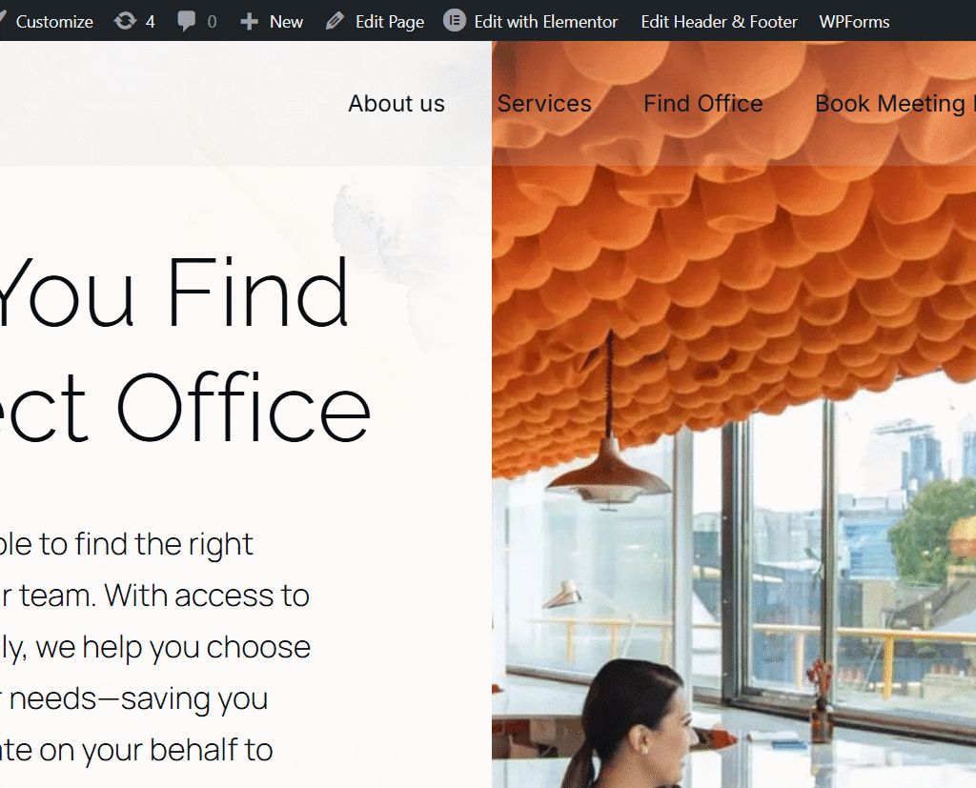Screen dimensions: 976x788
Task: Select Find Office in navigation
Action: [x=702, y=103]
